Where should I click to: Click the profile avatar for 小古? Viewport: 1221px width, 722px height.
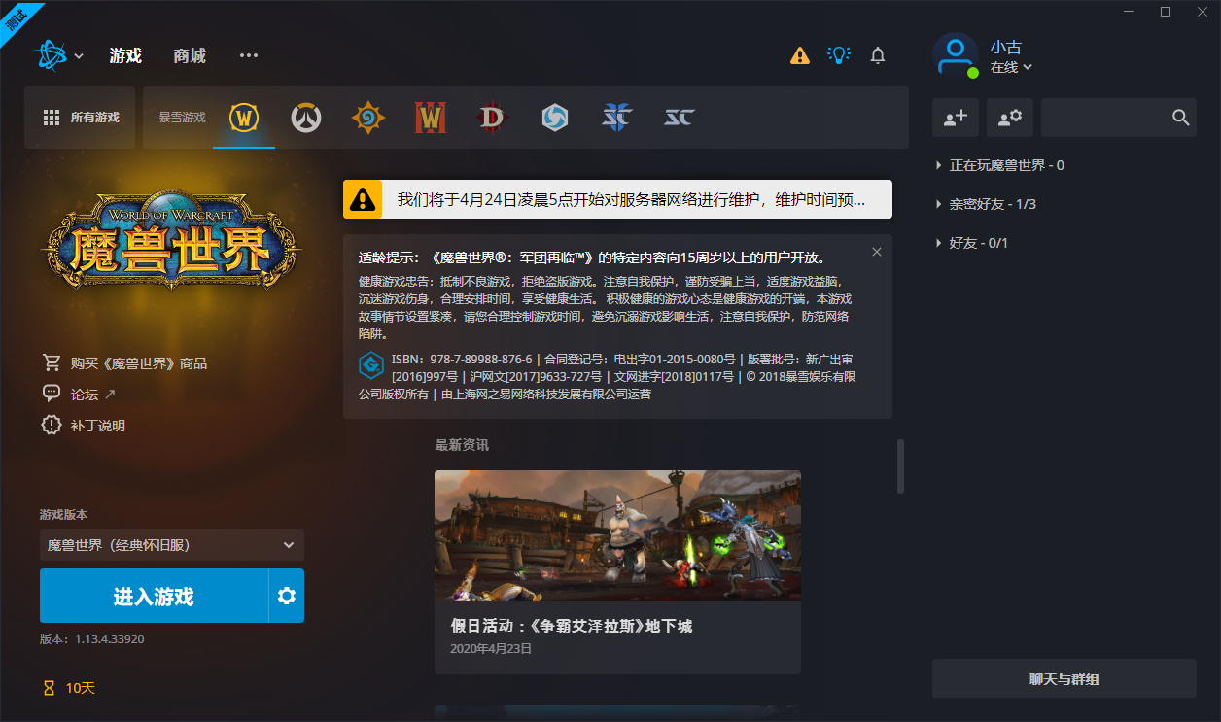point(956,54)
